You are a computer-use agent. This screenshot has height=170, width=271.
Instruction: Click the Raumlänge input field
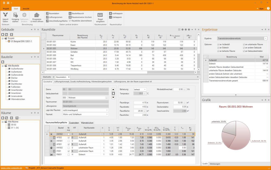click(x=140, y=103)
